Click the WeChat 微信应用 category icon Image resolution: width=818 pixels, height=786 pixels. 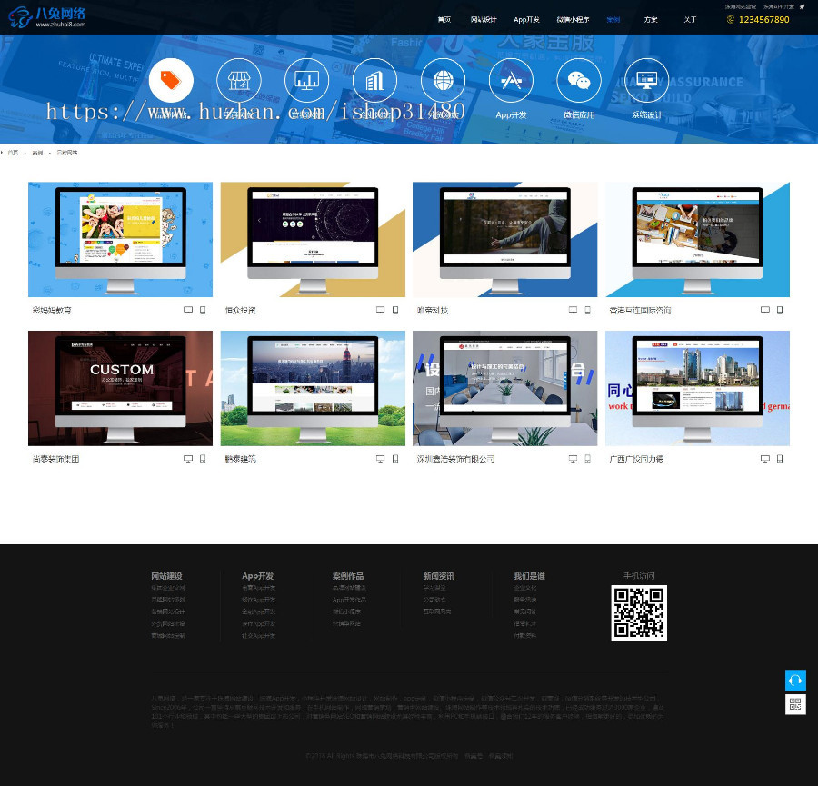(579, 80)
